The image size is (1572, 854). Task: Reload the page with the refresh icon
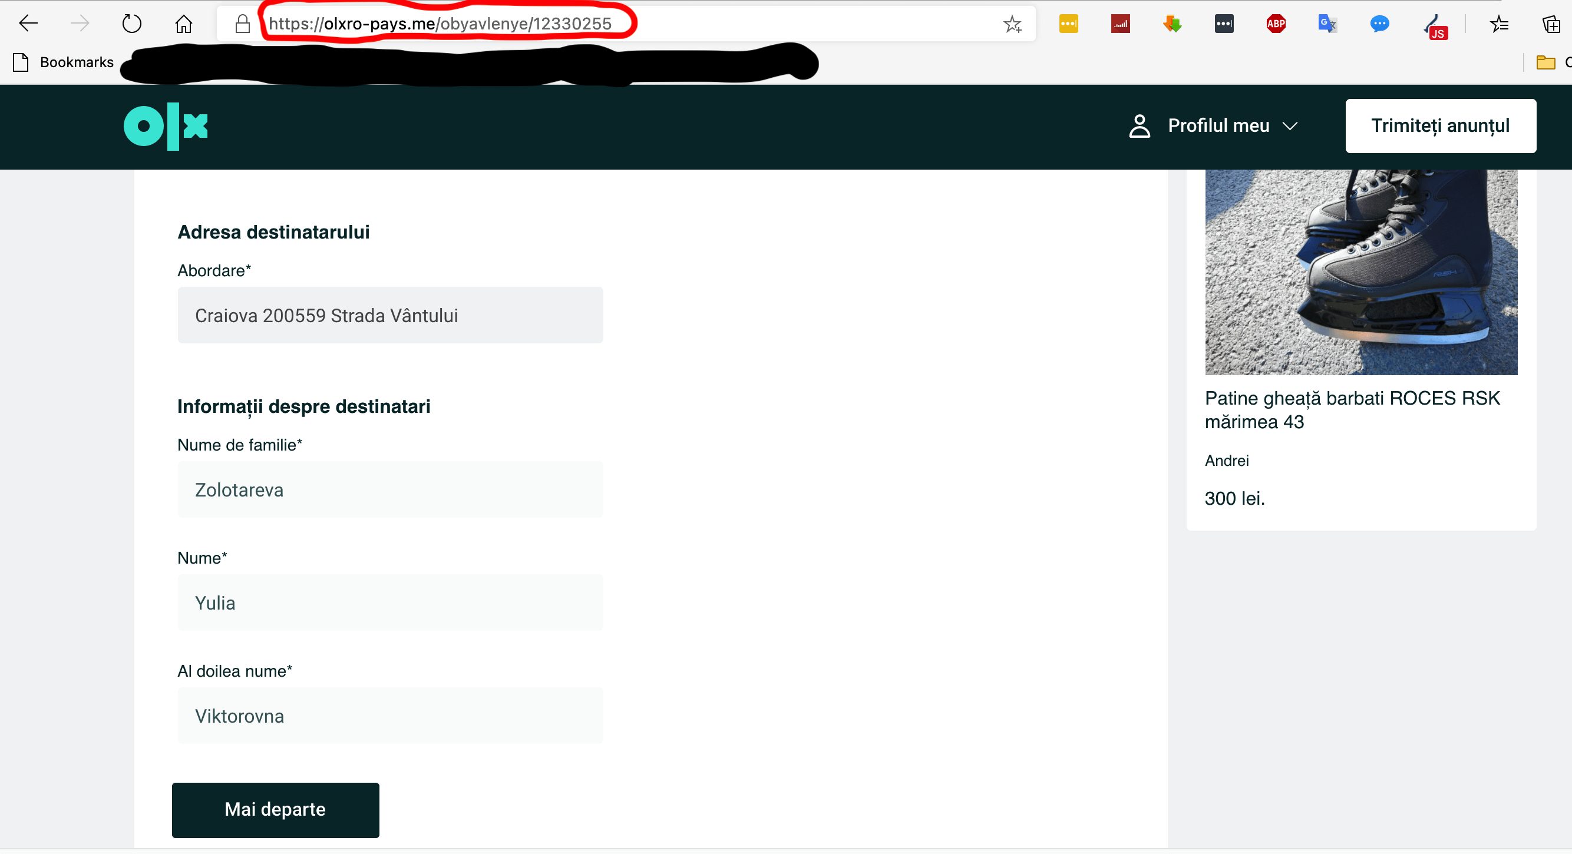coord(131,24)
